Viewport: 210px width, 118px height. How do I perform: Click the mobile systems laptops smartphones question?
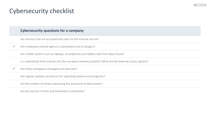[x=72, y=54]
